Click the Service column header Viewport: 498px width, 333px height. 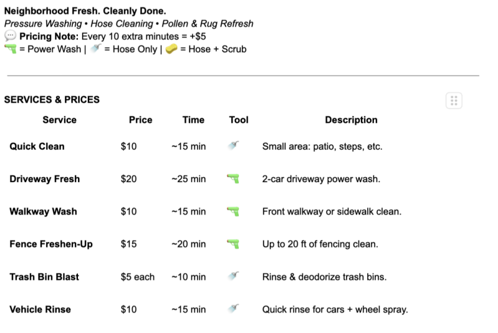(x=59, y=120)
